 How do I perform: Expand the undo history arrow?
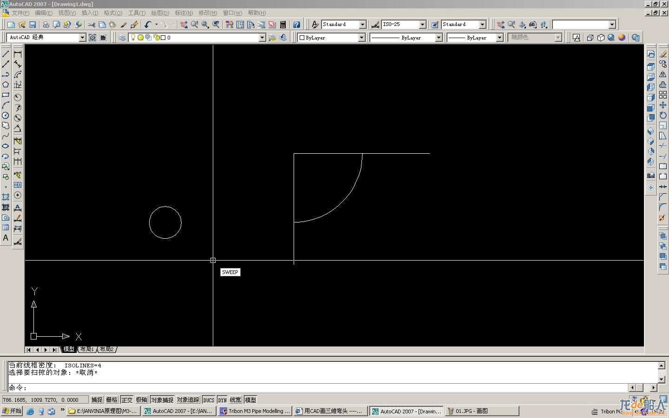point(156,25)
